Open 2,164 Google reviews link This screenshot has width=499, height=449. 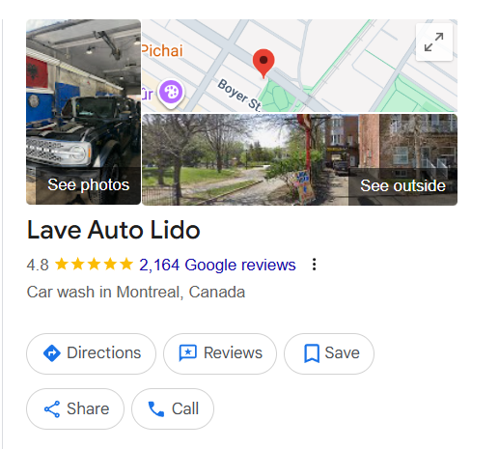217,265
